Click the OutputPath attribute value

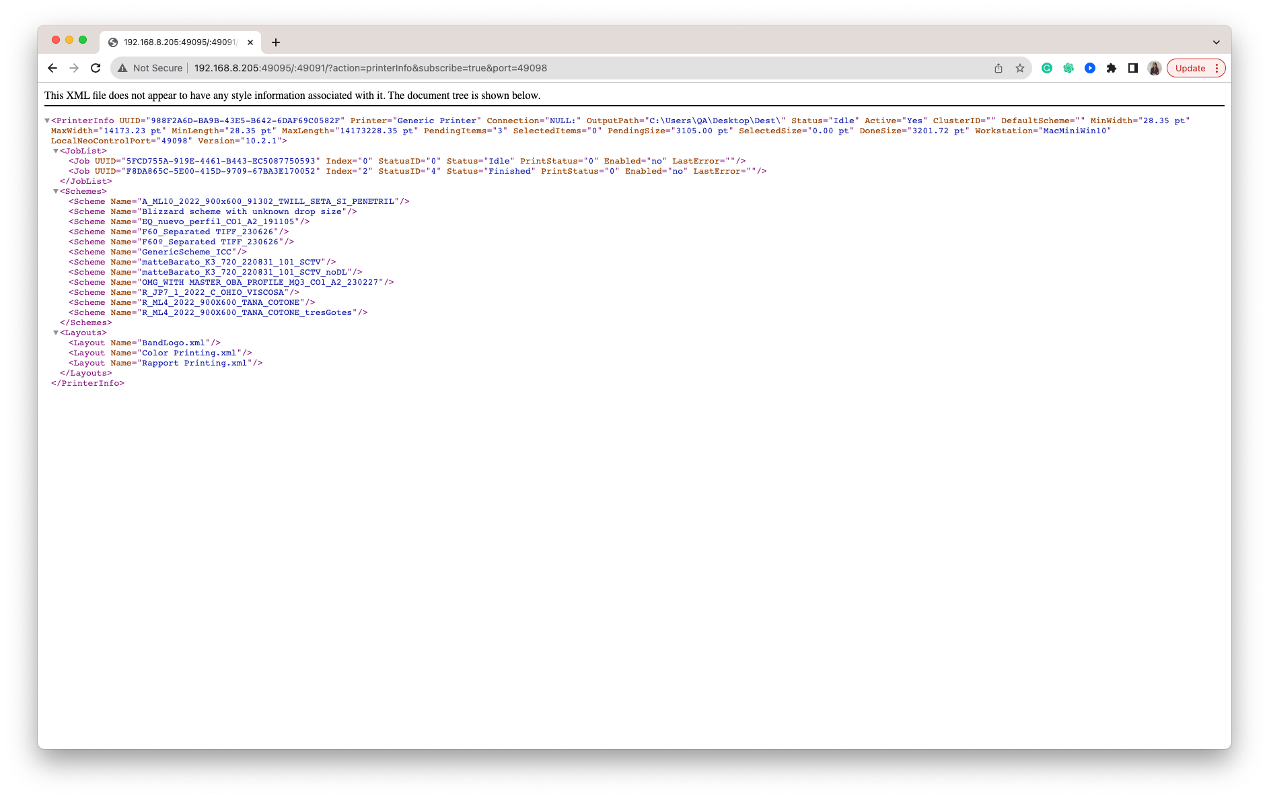pos(714,120)
